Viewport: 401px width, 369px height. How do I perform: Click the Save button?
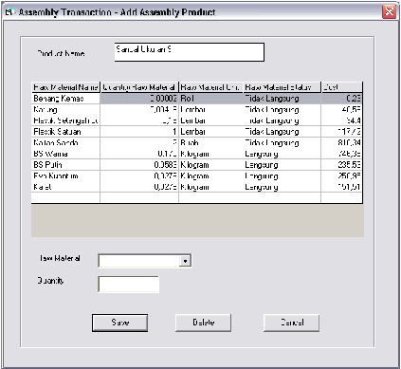[119, 323]
